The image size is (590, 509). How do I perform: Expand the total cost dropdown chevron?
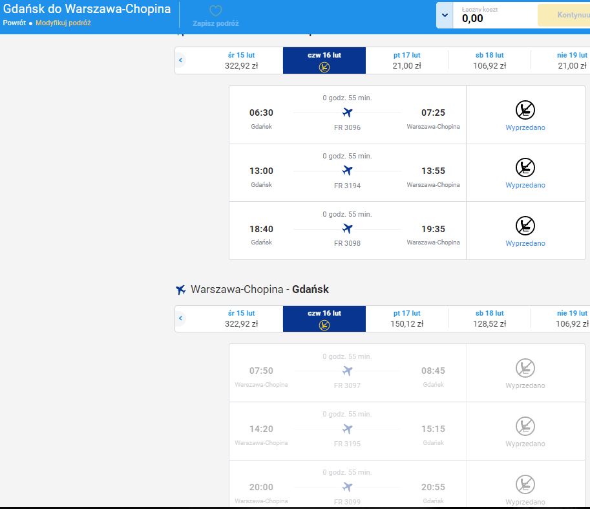coord(445,15)
